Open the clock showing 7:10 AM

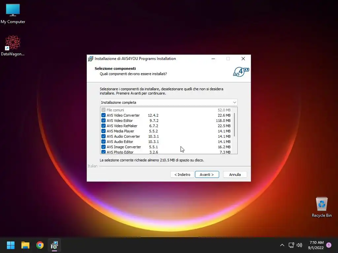316,245
